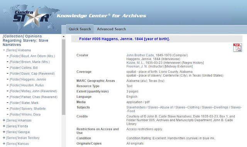The height and width of the screenshot is (147, 247).
Task: Click the 'application / pdf' media value
Action: point(138,102)
